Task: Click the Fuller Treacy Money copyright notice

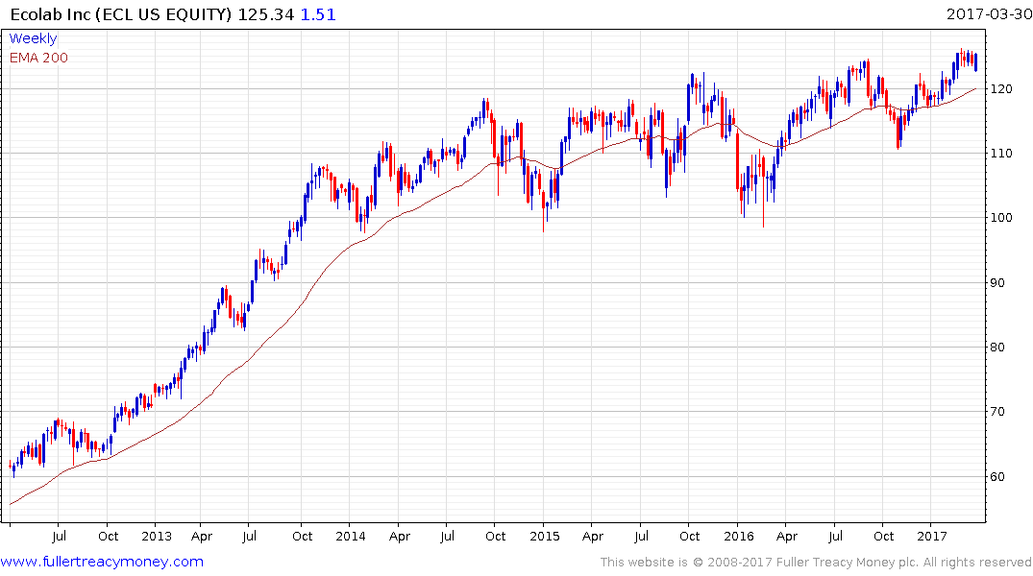Action: 816,563
